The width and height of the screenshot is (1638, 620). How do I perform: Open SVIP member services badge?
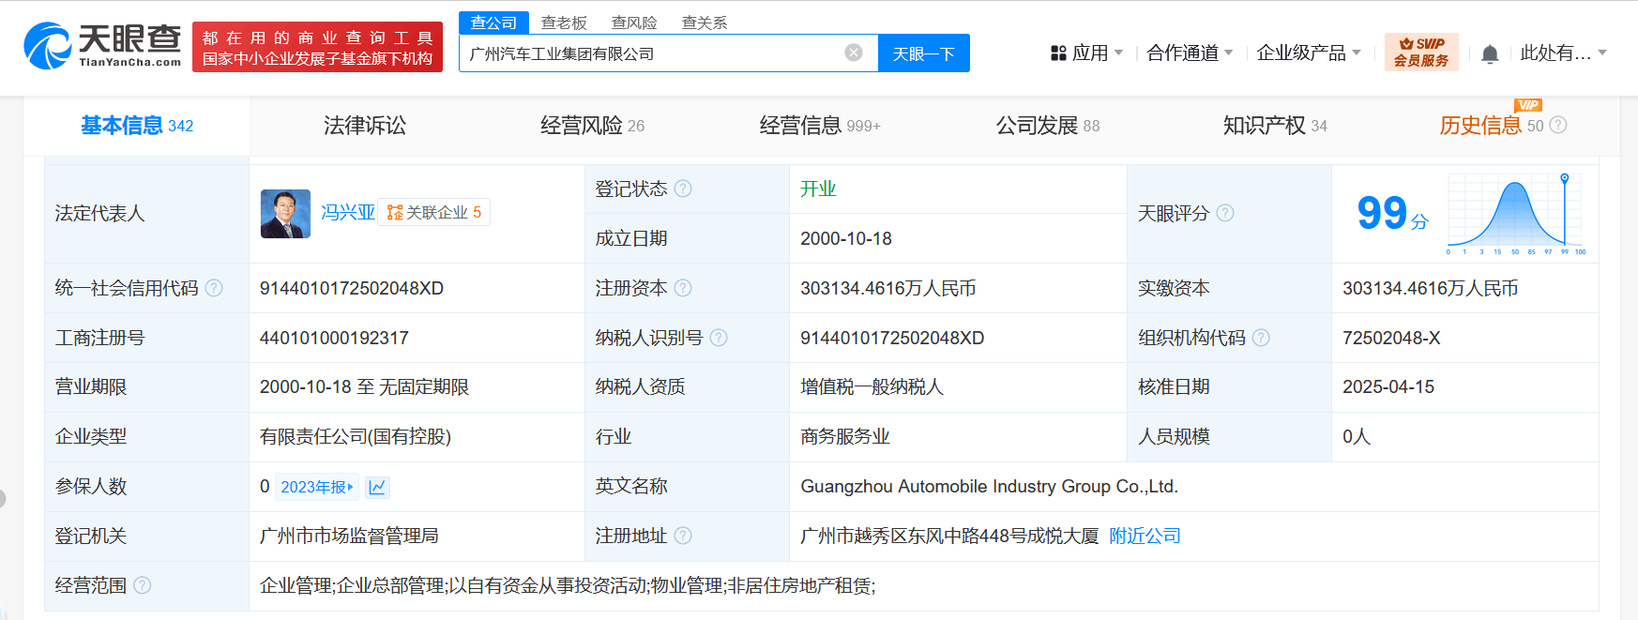click(1421, 53)
